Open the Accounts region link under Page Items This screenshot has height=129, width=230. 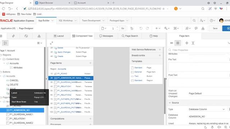(62, 69)
